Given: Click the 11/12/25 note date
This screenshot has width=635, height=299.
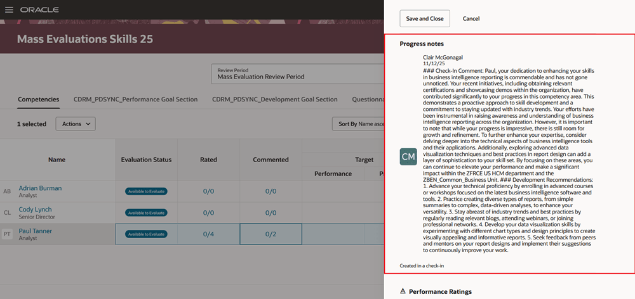Looking at the screenshot, I should (434, 63).
